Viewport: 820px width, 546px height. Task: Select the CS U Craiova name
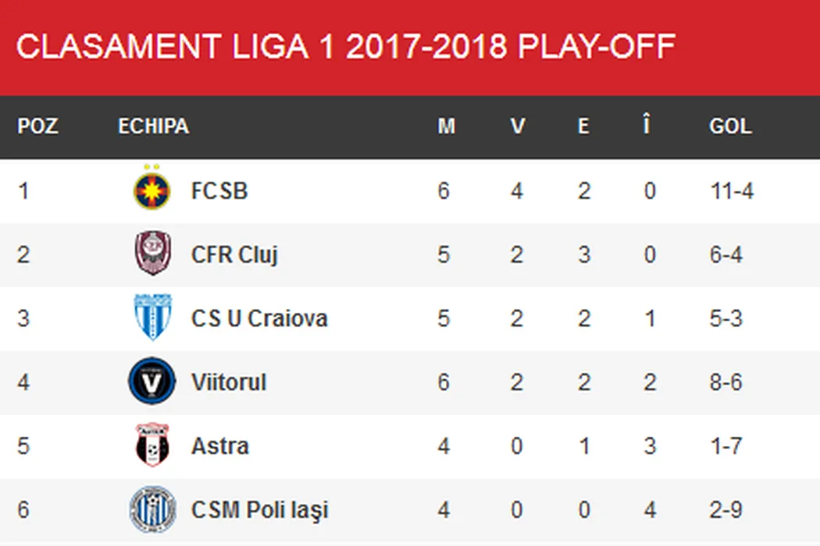click(258, 318)
